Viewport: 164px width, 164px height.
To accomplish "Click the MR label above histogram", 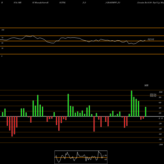I will pyautogui.click(x=146, y=85).
